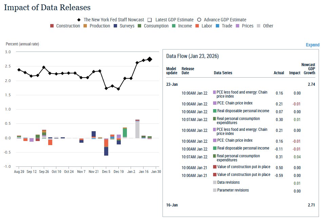Click the Prices legend square icon

pos(238,26)
